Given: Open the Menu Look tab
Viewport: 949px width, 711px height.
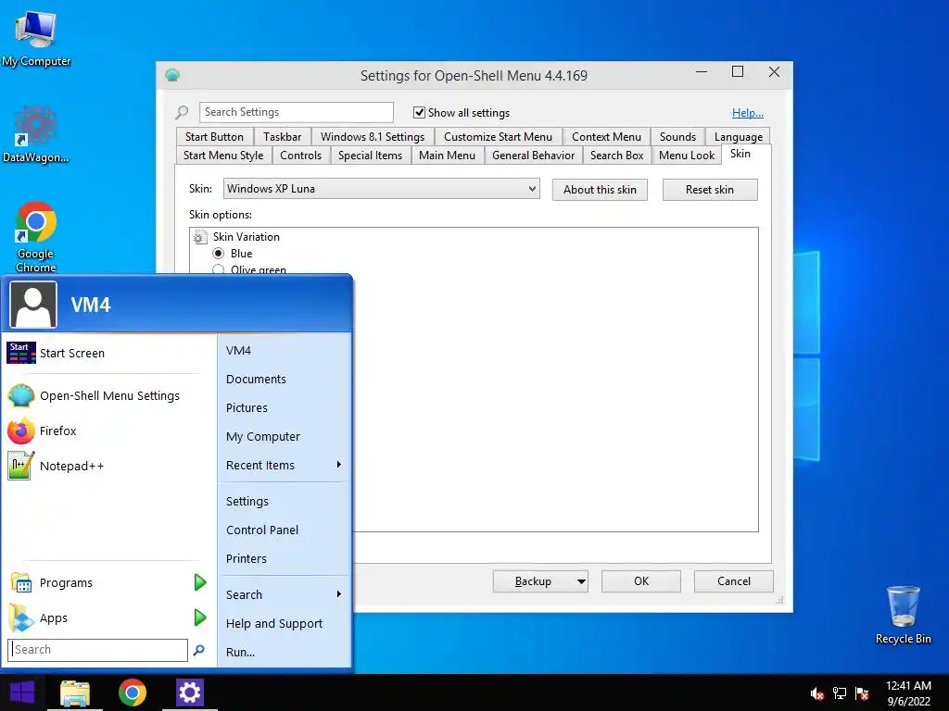Looking at the screenshot, I should [687, 156].
